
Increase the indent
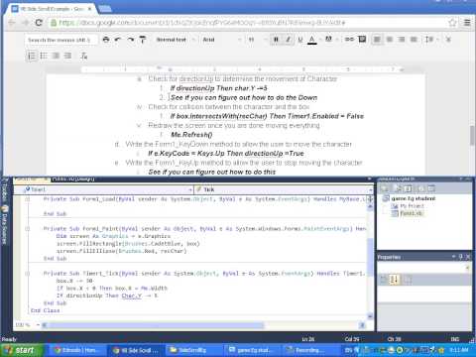coord(67,56)
